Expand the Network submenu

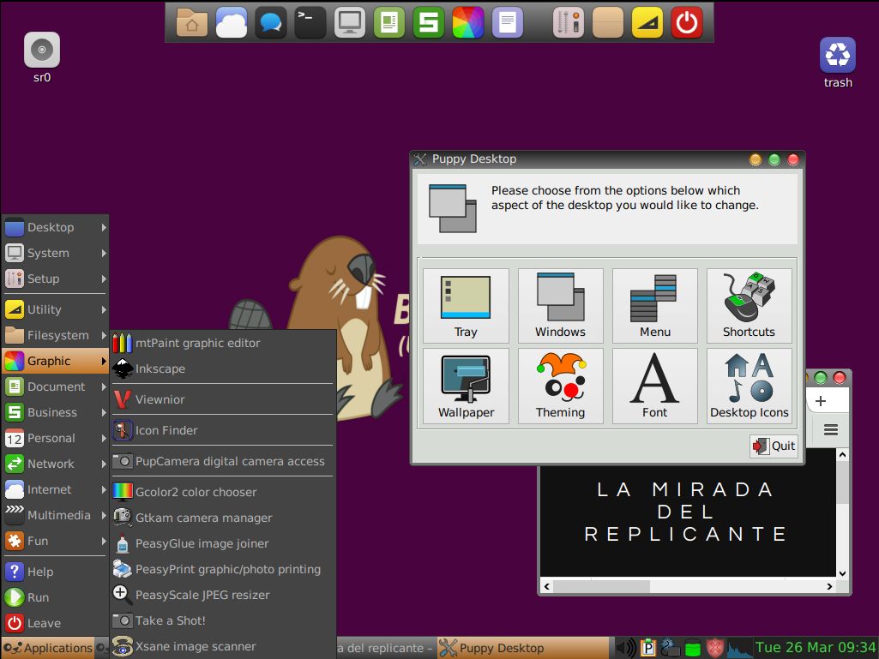55,464
